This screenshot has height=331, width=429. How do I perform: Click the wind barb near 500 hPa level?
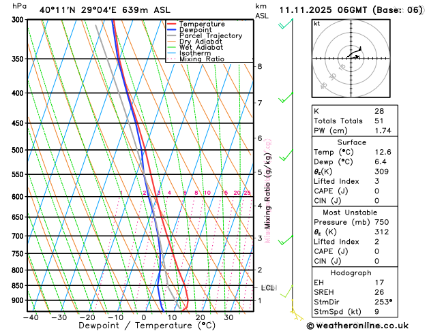(285, 155)
